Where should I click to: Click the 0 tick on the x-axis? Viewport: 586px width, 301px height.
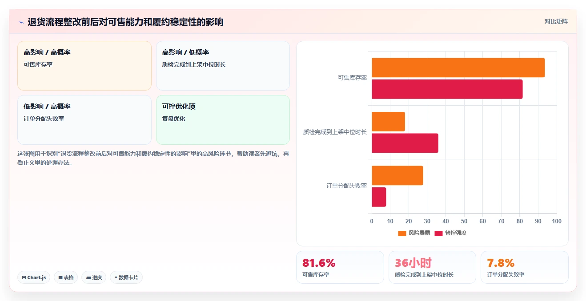pos(372,221)
